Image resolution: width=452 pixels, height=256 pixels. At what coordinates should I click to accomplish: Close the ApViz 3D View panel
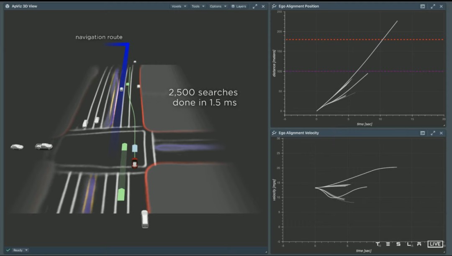point(263,6)
